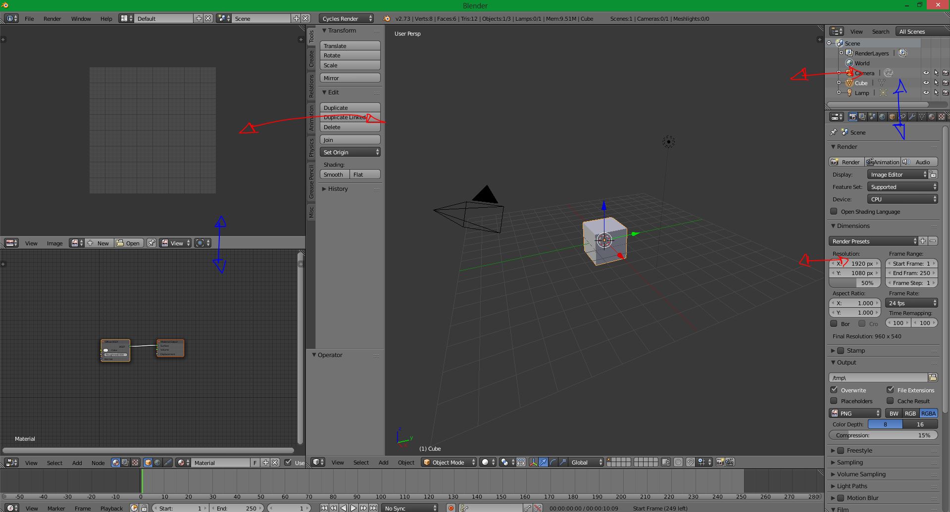Open the Window menu in top bar
This screenshot has width=950, height=512.
coord(81,18)
